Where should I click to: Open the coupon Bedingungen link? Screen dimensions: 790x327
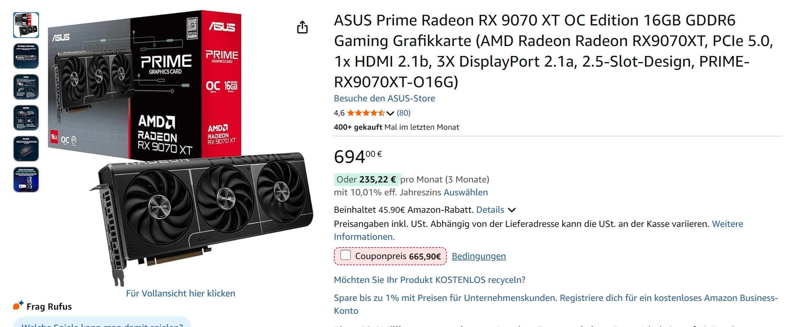(x=479, y=256)
